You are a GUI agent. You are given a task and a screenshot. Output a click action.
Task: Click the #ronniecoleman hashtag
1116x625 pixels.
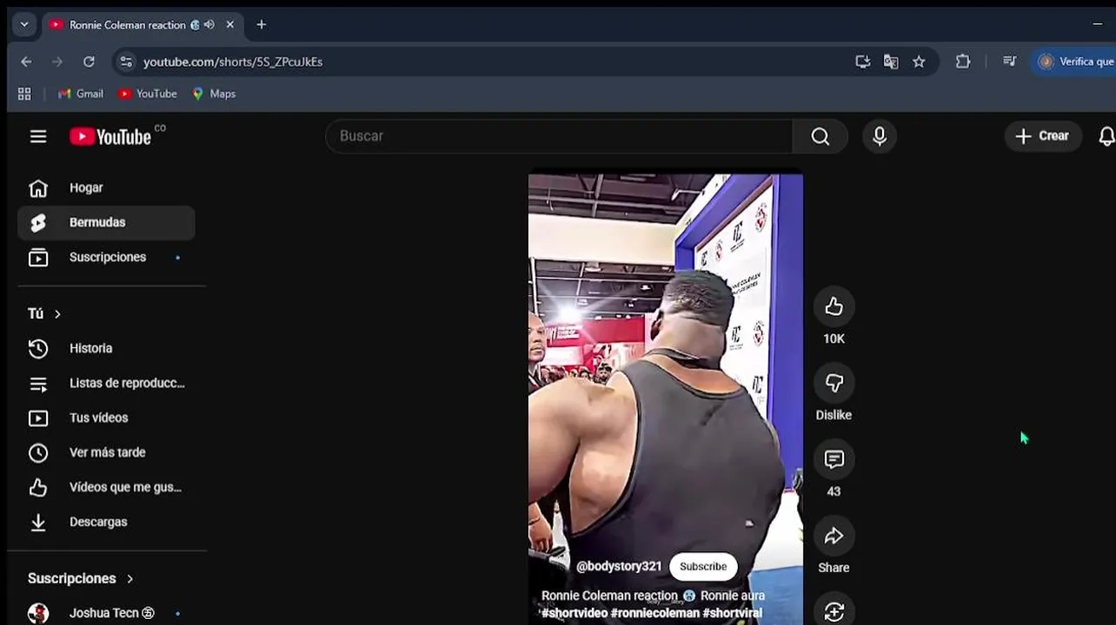coord(655,613)
